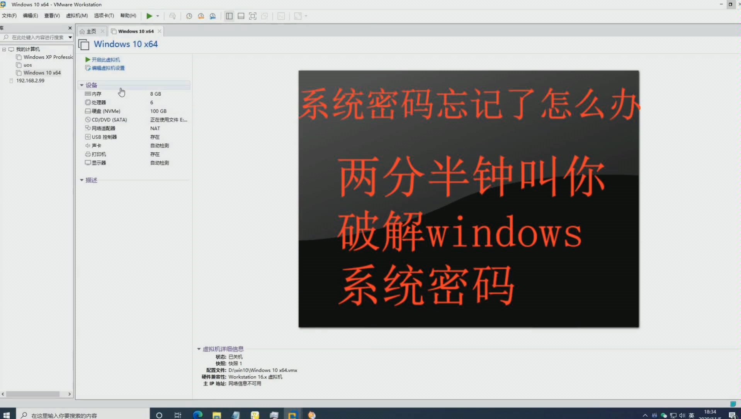The image size is (741, 419).
Task: Open the Windows Start button
Action: pos(7,415)
